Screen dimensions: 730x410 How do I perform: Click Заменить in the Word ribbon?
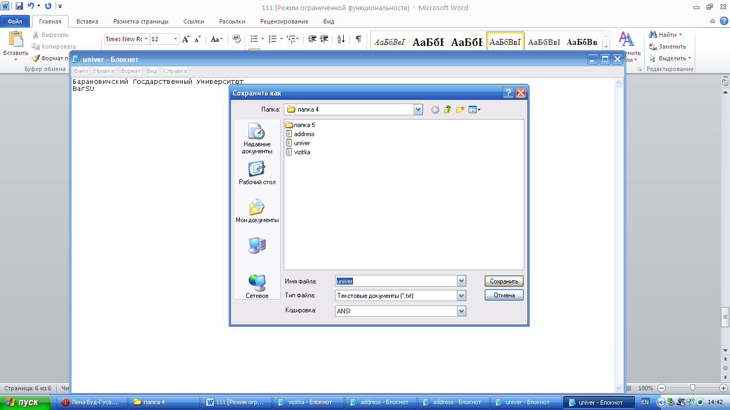tap(667, 46)
